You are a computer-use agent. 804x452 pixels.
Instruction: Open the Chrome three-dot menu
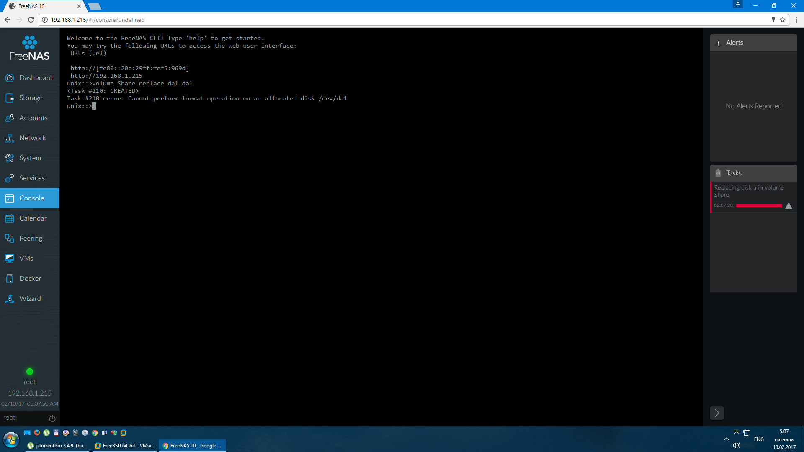(x=796, y=20)
